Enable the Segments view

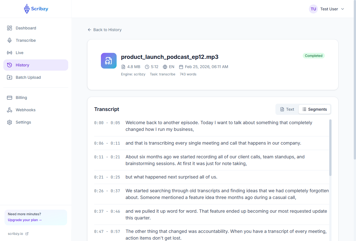tap(315, 109)
